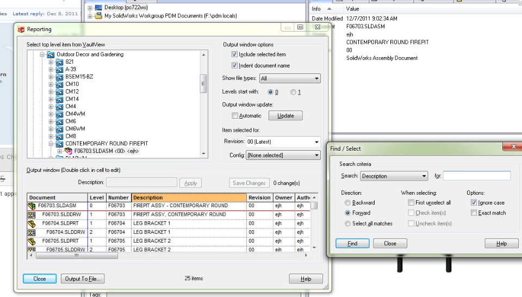
Task: Click the Revision column header
Action: (x=260, y=197)
